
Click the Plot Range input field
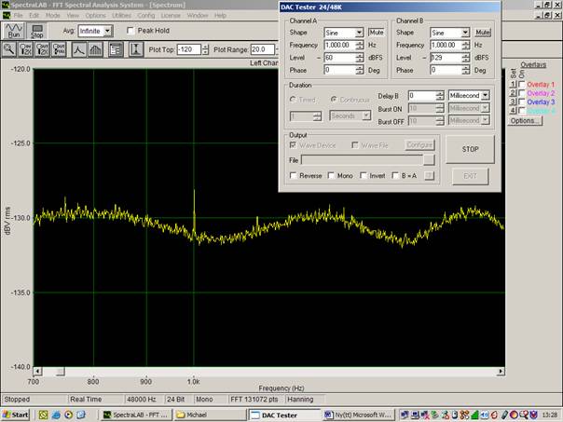(x=263, y=49)
